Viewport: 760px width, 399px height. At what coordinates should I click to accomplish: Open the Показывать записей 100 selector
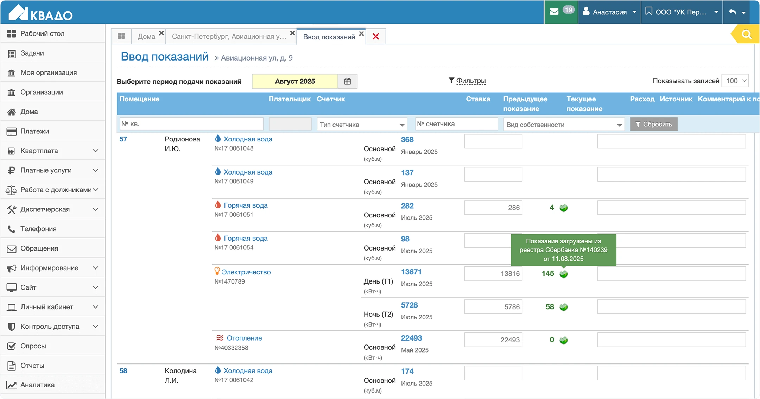click(735, 81)
